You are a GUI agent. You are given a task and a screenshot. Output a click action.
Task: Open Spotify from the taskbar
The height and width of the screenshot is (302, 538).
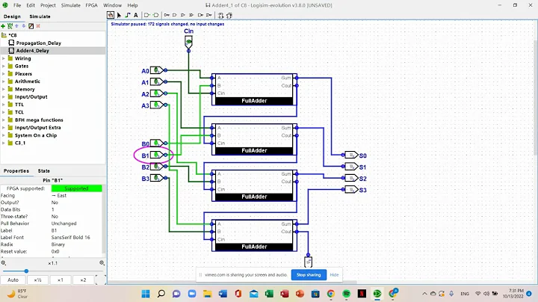point(347,294)
